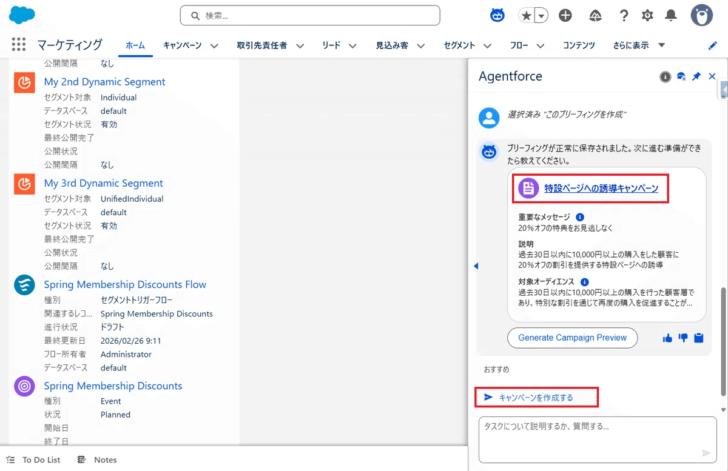Expand the リード tab chevron

tap(352, 45)
